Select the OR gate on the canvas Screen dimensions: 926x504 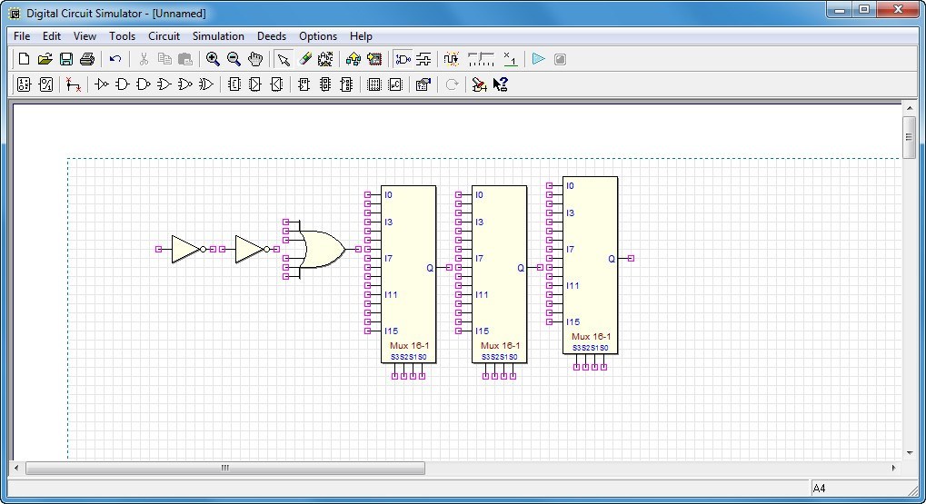pos(323,249)
